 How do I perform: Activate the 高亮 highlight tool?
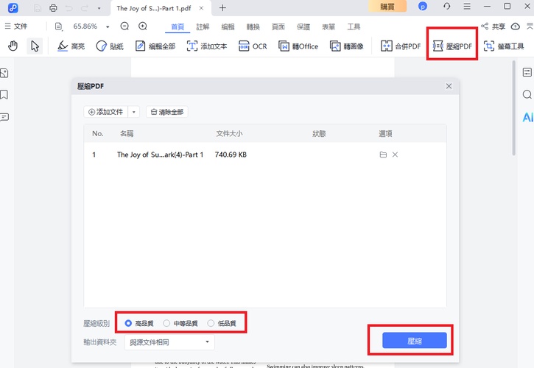[71, 46]
